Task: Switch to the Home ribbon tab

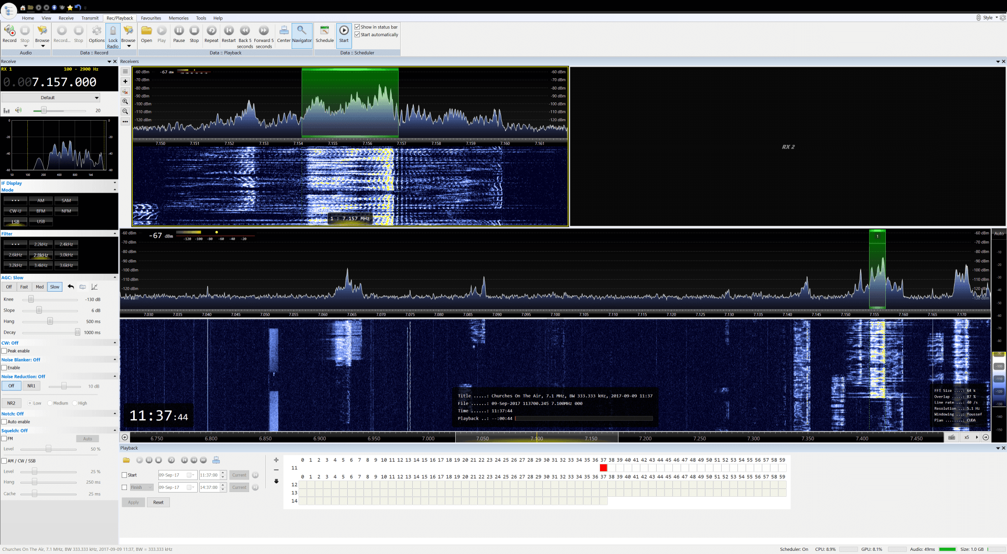Action: point(28,18)
